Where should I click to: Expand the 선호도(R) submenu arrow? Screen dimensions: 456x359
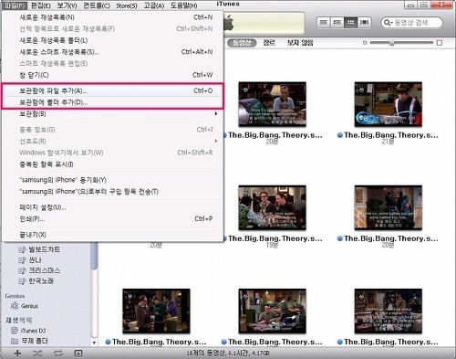(216, 141)
